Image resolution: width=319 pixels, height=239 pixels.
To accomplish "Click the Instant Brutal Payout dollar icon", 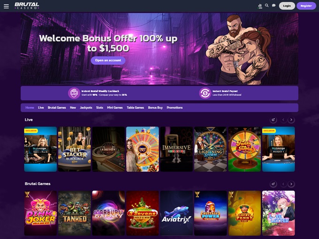I will tap(205, 93).
